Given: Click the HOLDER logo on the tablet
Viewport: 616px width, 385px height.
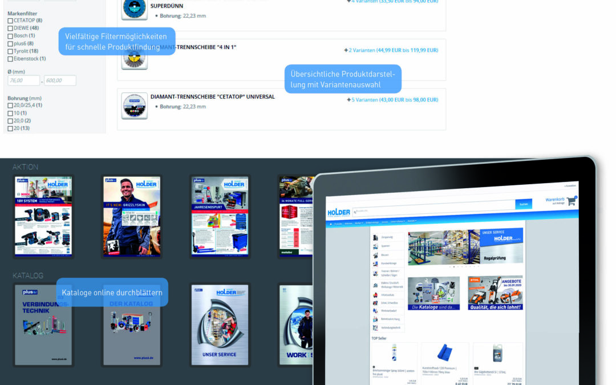Looking at the screenshot, I should click(339, 213).
